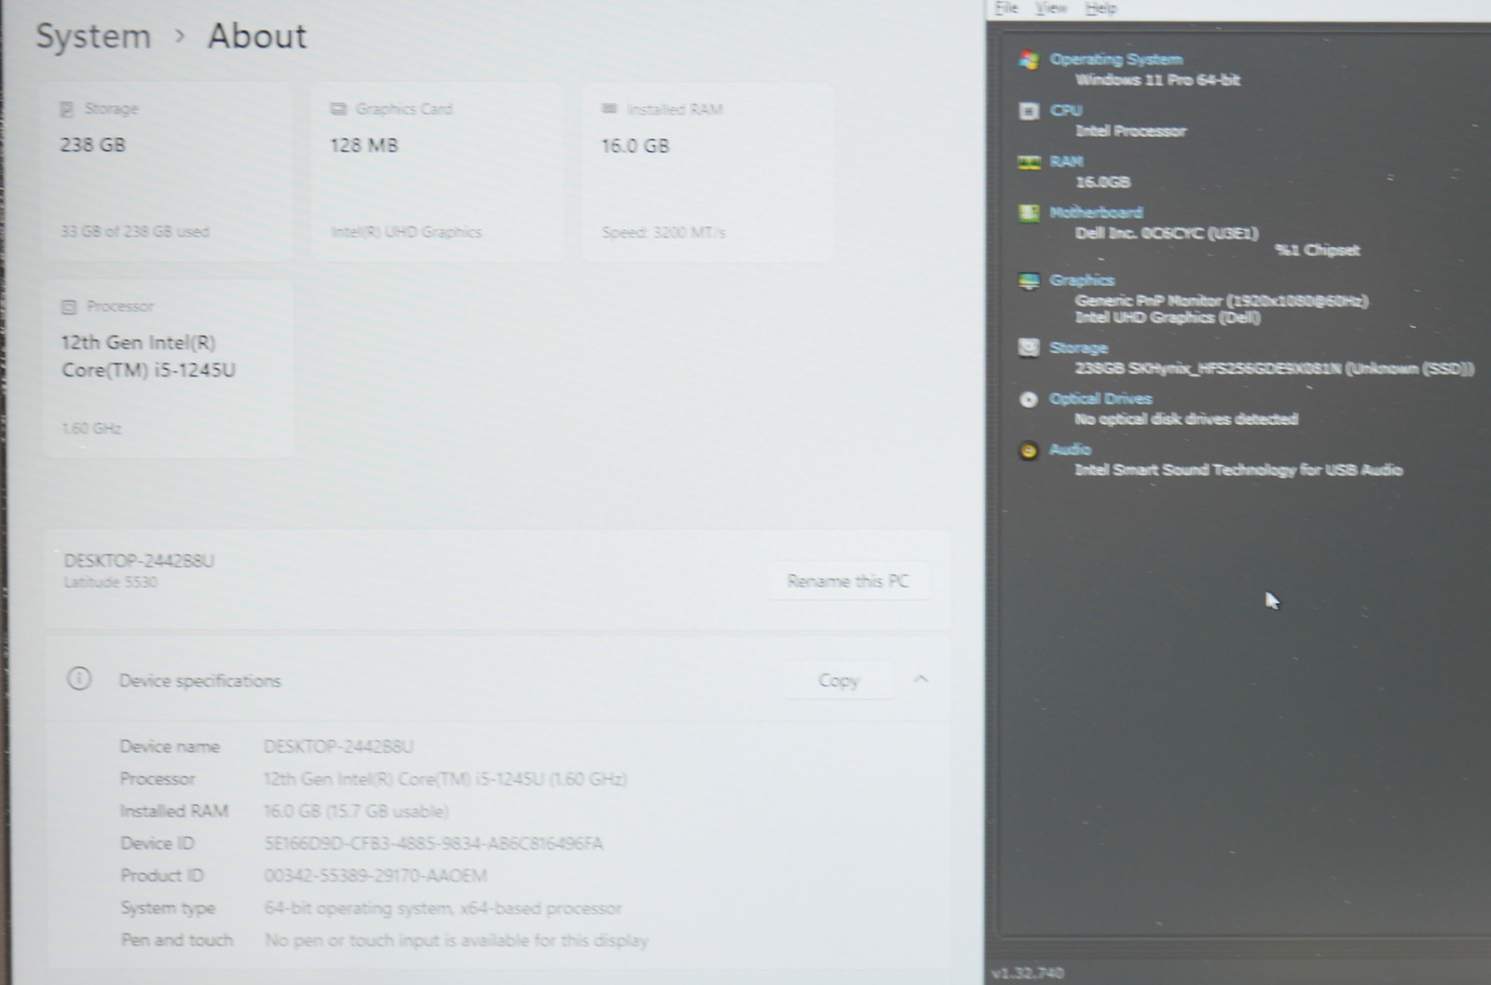Click the CPU chip icon in Speccy
The width and height of the screenshot is (1491, 985).
[x=1029, y=111]
